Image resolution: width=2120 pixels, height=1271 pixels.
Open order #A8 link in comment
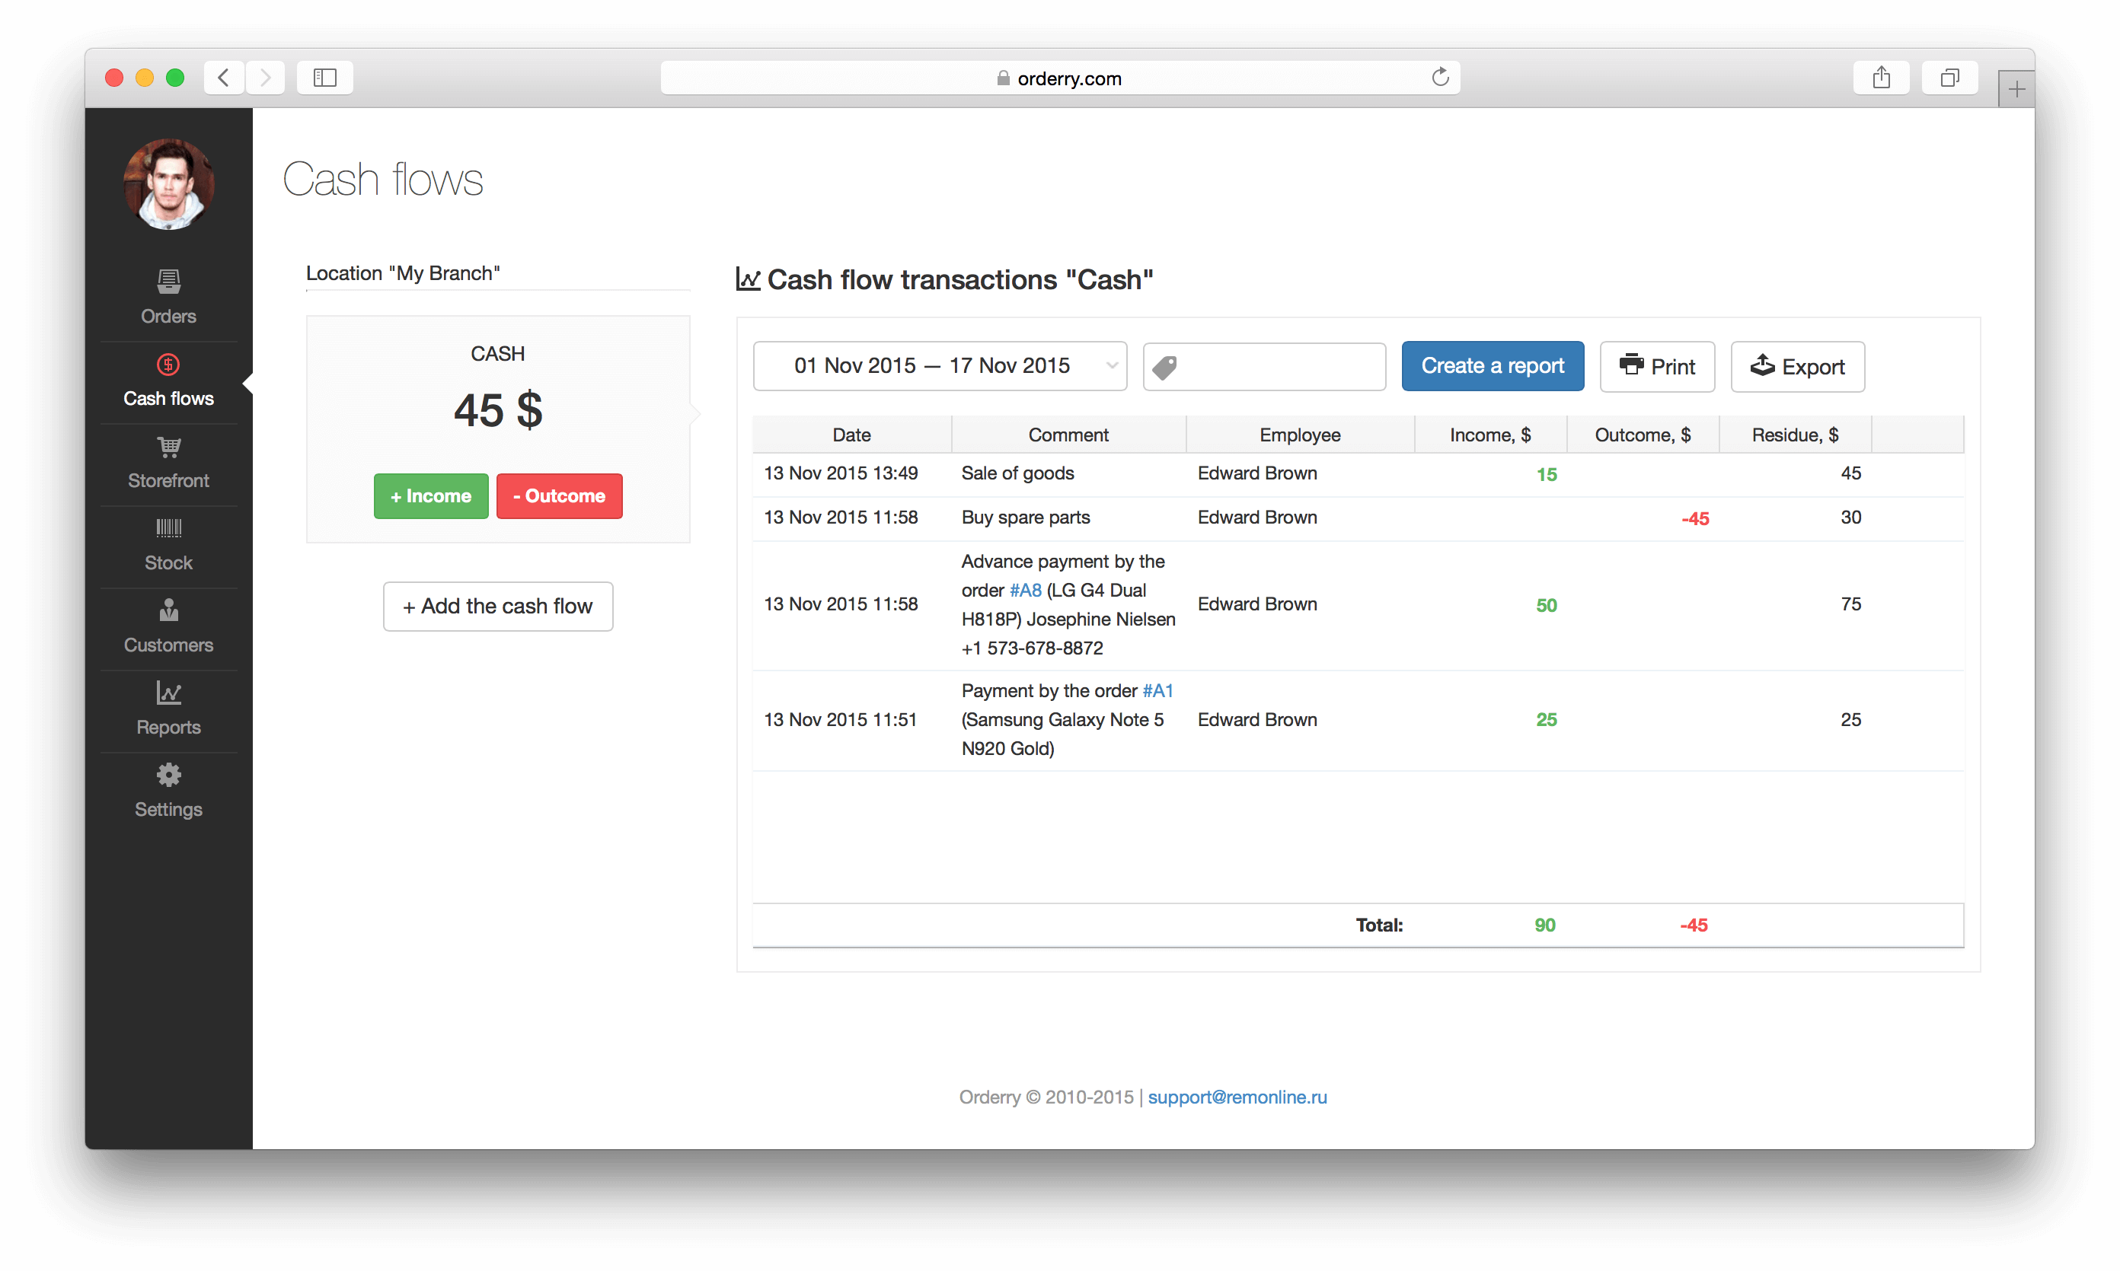pos(1025,590)
